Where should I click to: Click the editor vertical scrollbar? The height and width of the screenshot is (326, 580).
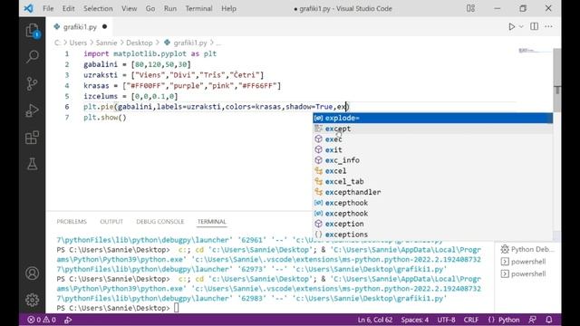[557, 80]
